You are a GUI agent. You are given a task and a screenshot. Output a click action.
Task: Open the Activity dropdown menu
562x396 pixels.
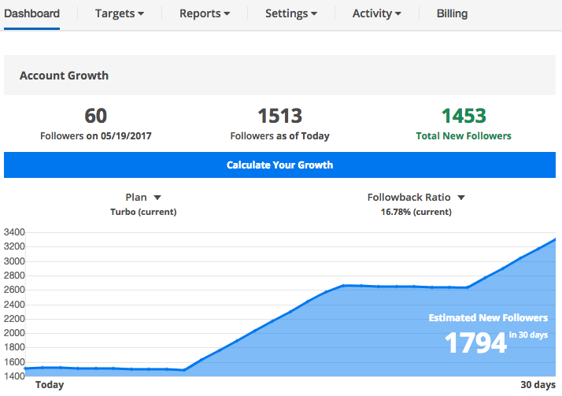pos(376,13)
